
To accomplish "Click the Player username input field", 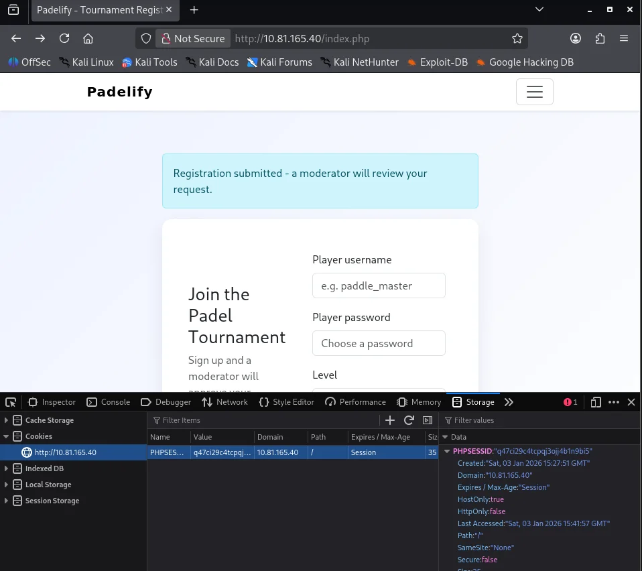I will 379,285.
